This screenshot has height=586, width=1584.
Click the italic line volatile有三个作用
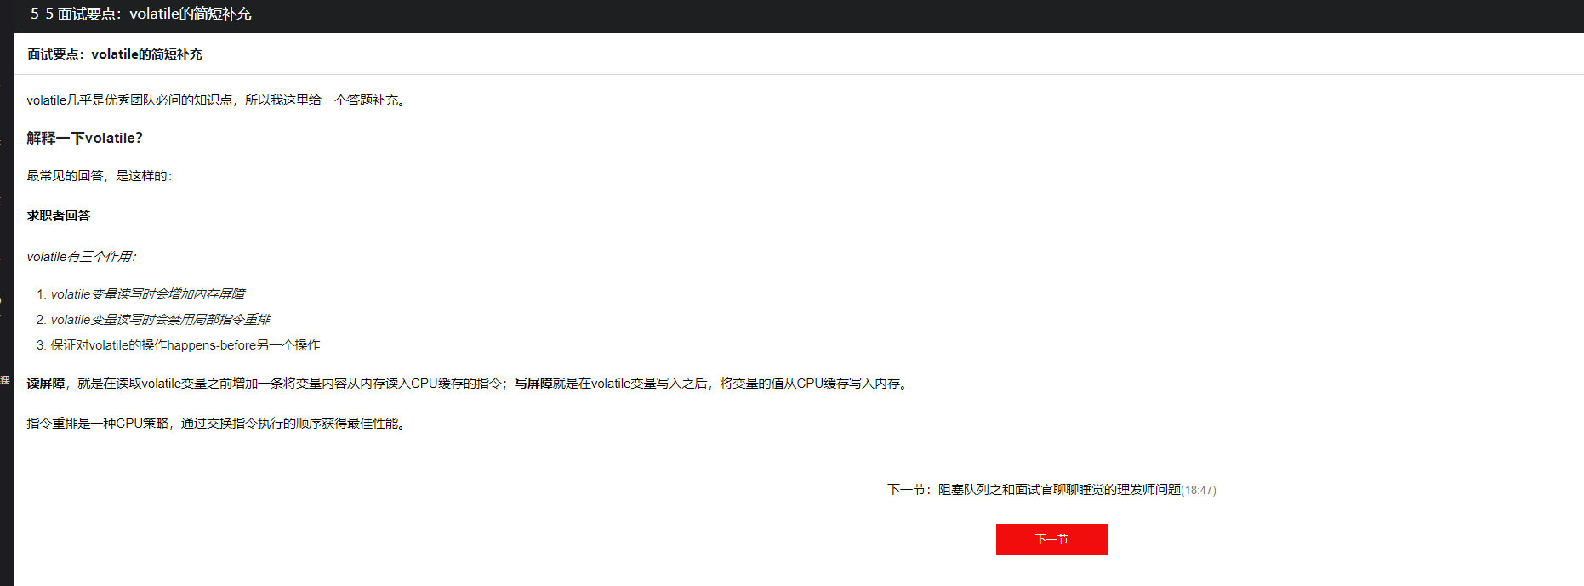pos(82,257)
